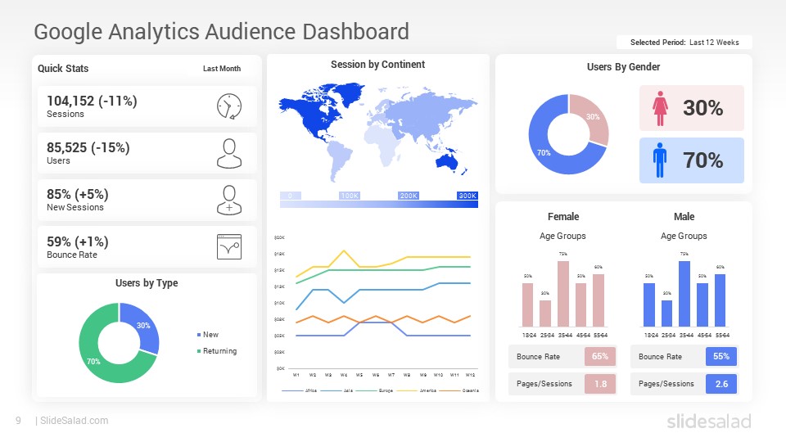Click the 300K mark on map scale
Viewport: 786px width, 442px height.
point(468,196)
